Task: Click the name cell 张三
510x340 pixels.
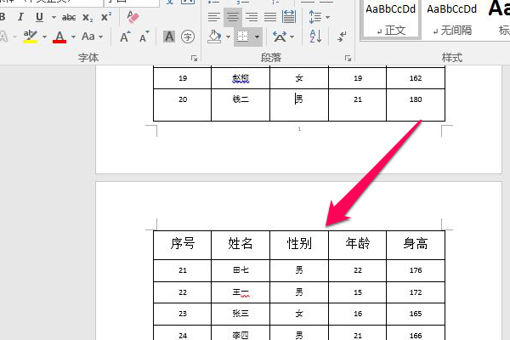Action: click(x=241, y=314)
